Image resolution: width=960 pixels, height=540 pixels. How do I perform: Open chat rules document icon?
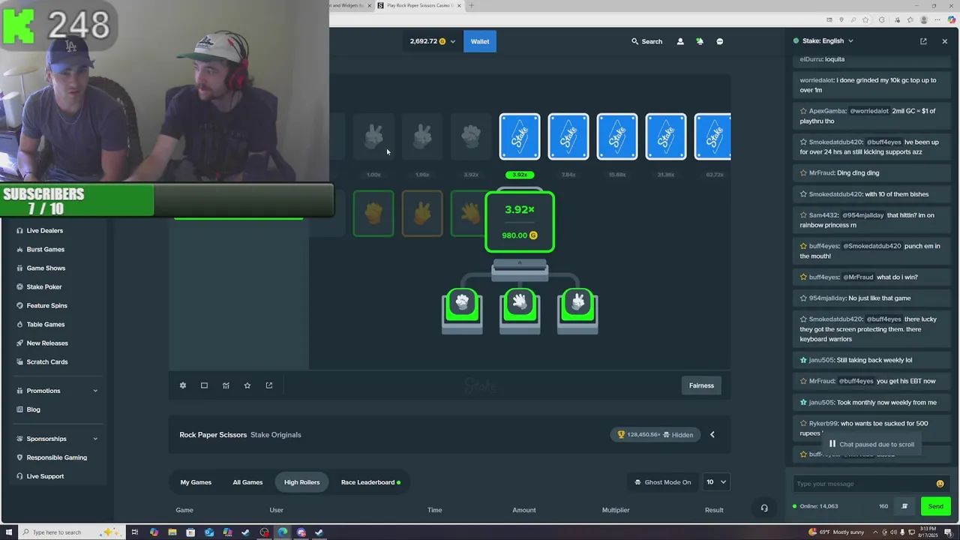pos(904,506)
